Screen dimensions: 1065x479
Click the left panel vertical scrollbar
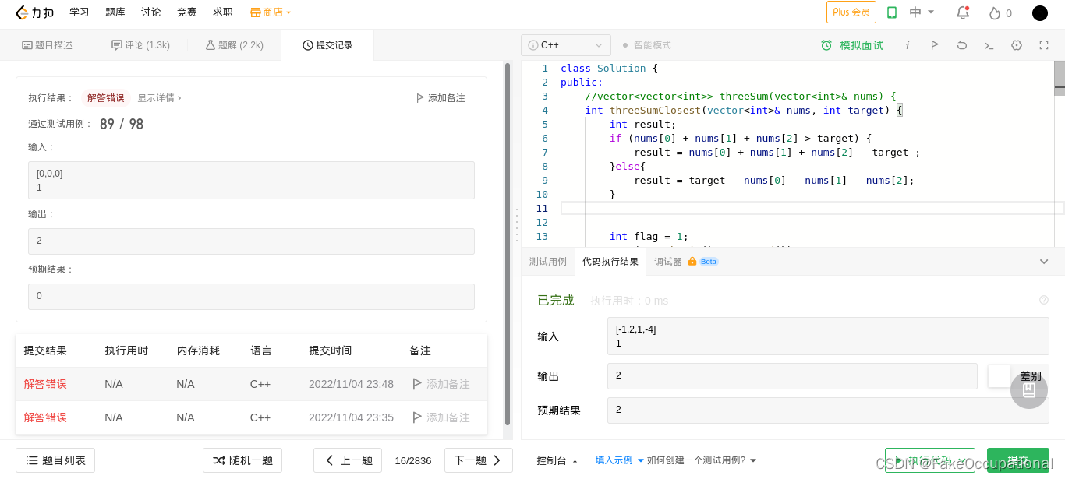click(x=508, y=243)
